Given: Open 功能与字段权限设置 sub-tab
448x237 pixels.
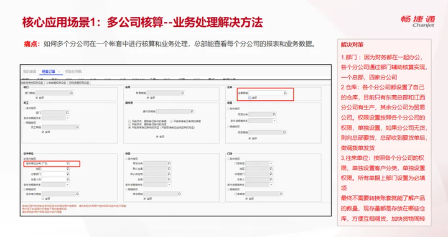Looking at the screenshot, I should 32,83.
